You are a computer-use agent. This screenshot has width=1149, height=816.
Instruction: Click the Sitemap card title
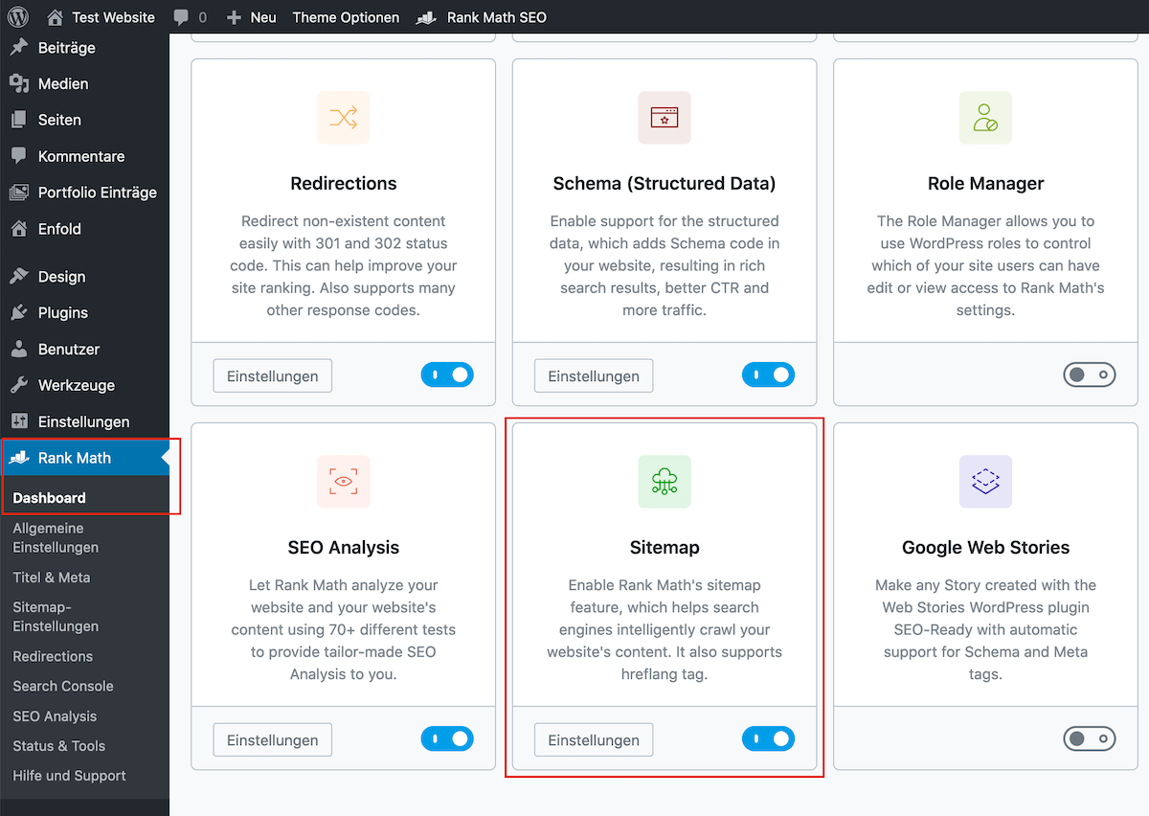pos(665,548)
